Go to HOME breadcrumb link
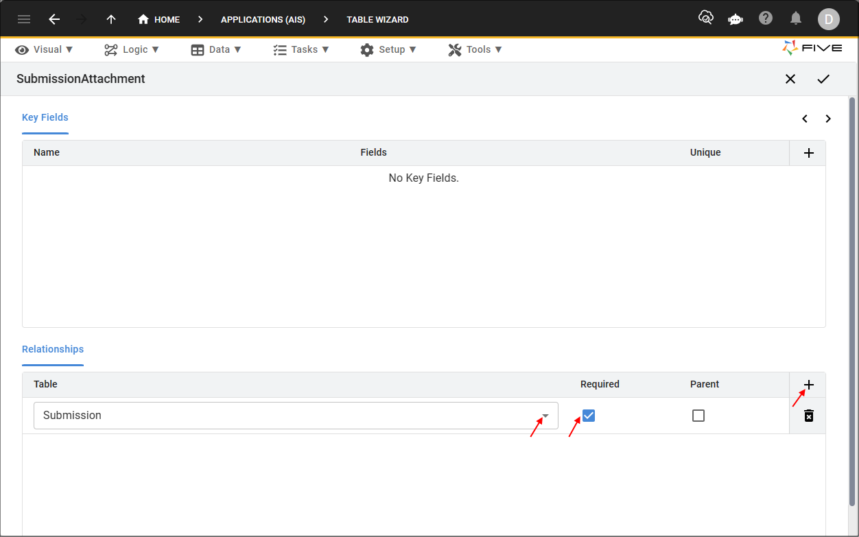The width and height of the screenshot is (859, 537). pos(159,19)
